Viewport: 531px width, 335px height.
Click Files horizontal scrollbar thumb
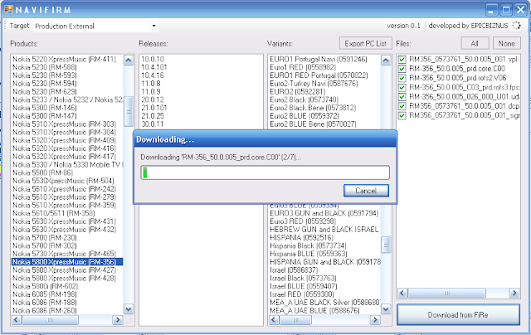pos(446,293)
